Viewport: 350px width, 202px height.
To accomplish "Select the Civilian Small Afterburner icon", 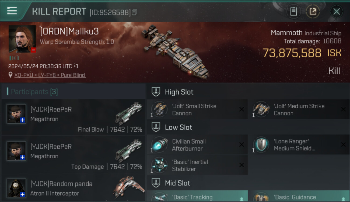I will tap(159, 145).
